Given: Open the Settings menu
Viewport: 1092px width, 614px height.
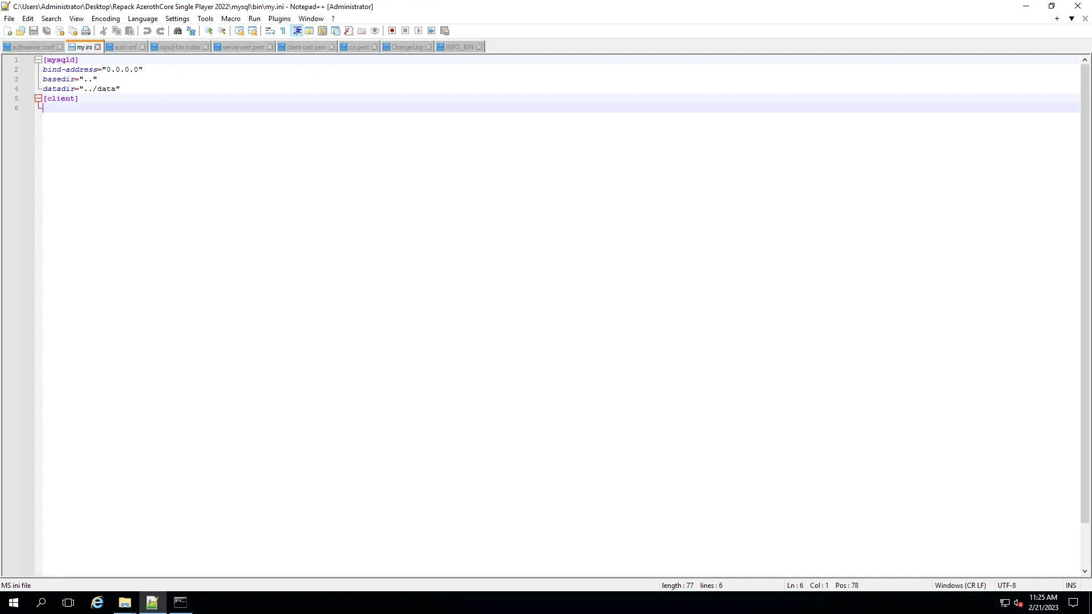Looking at the screenshot, I should click(177, 19).
